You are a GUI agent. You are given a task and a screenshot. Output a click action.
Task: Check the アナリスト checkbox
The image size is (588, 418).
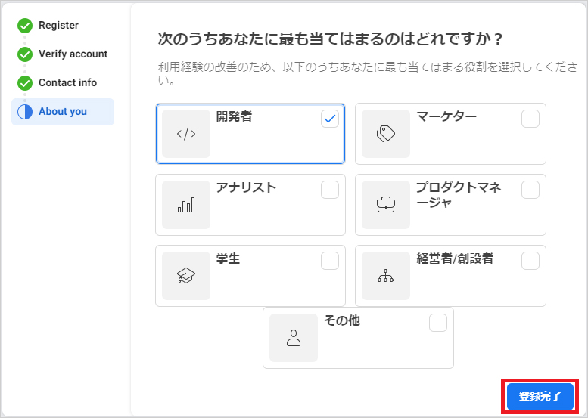pos(330,190)
